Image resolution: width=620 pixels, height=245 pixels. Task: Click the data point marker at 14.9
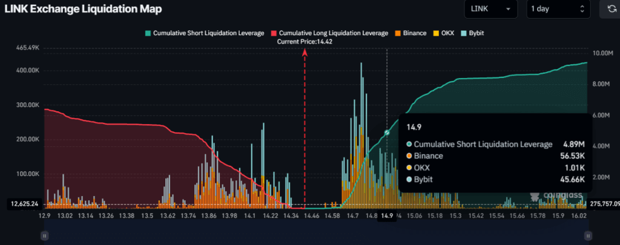[x=387, y=132]
